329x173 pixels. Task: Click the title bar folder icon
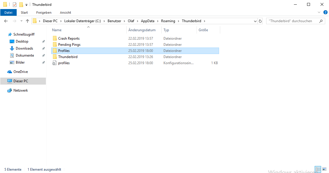tap(5, 4)
